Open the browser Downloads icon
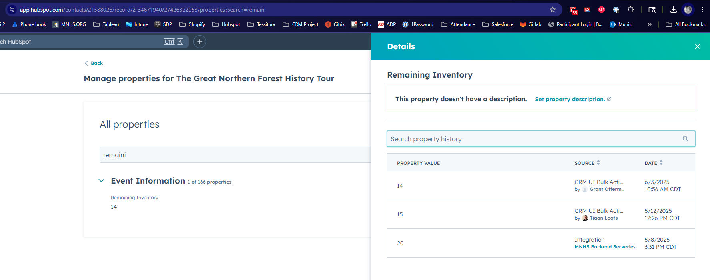710x280 pixels. point(673,10)
